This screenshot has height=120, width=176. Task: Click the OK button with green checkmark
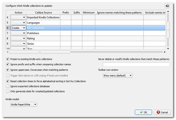tap(143, 112)
